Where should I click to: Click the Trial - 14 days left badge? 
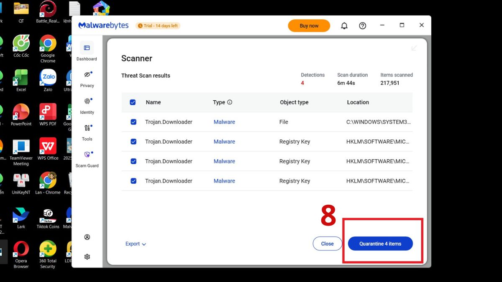tap(158, 26)
